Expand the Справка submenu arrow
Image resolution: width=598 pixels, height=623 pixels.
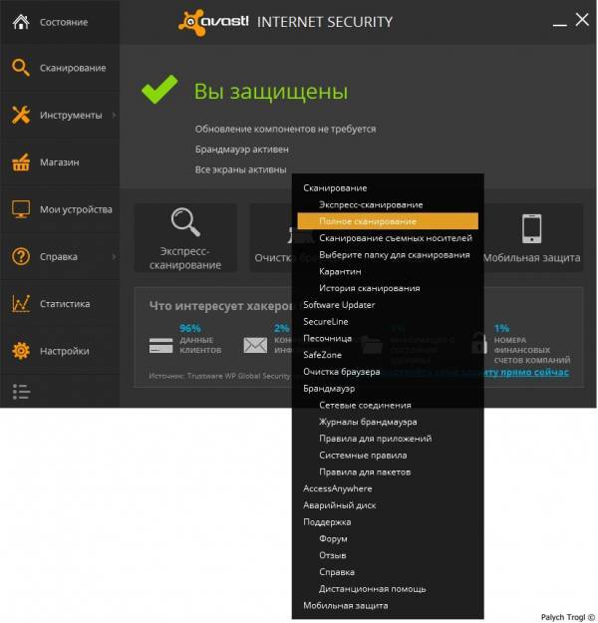114,256
